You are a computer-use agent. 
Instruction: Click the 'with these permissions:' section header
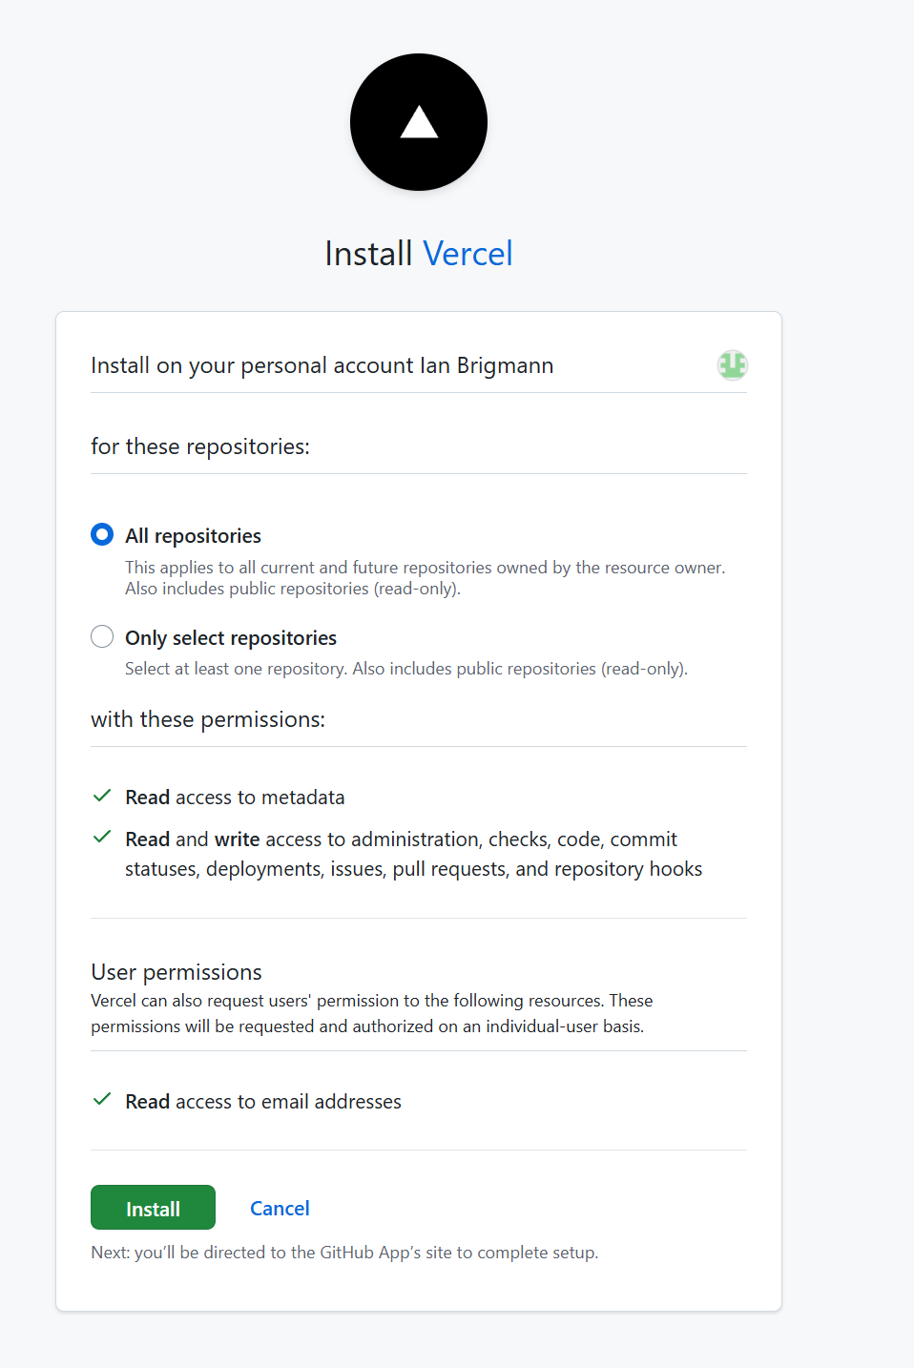pyautogui.click(x=209, y=718)
